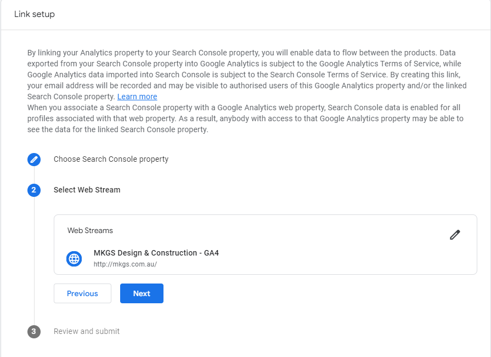Screen dimensions: 491x357
Task: Click "Google Analytics Terms of Service" text
Action: pos(377,64)
